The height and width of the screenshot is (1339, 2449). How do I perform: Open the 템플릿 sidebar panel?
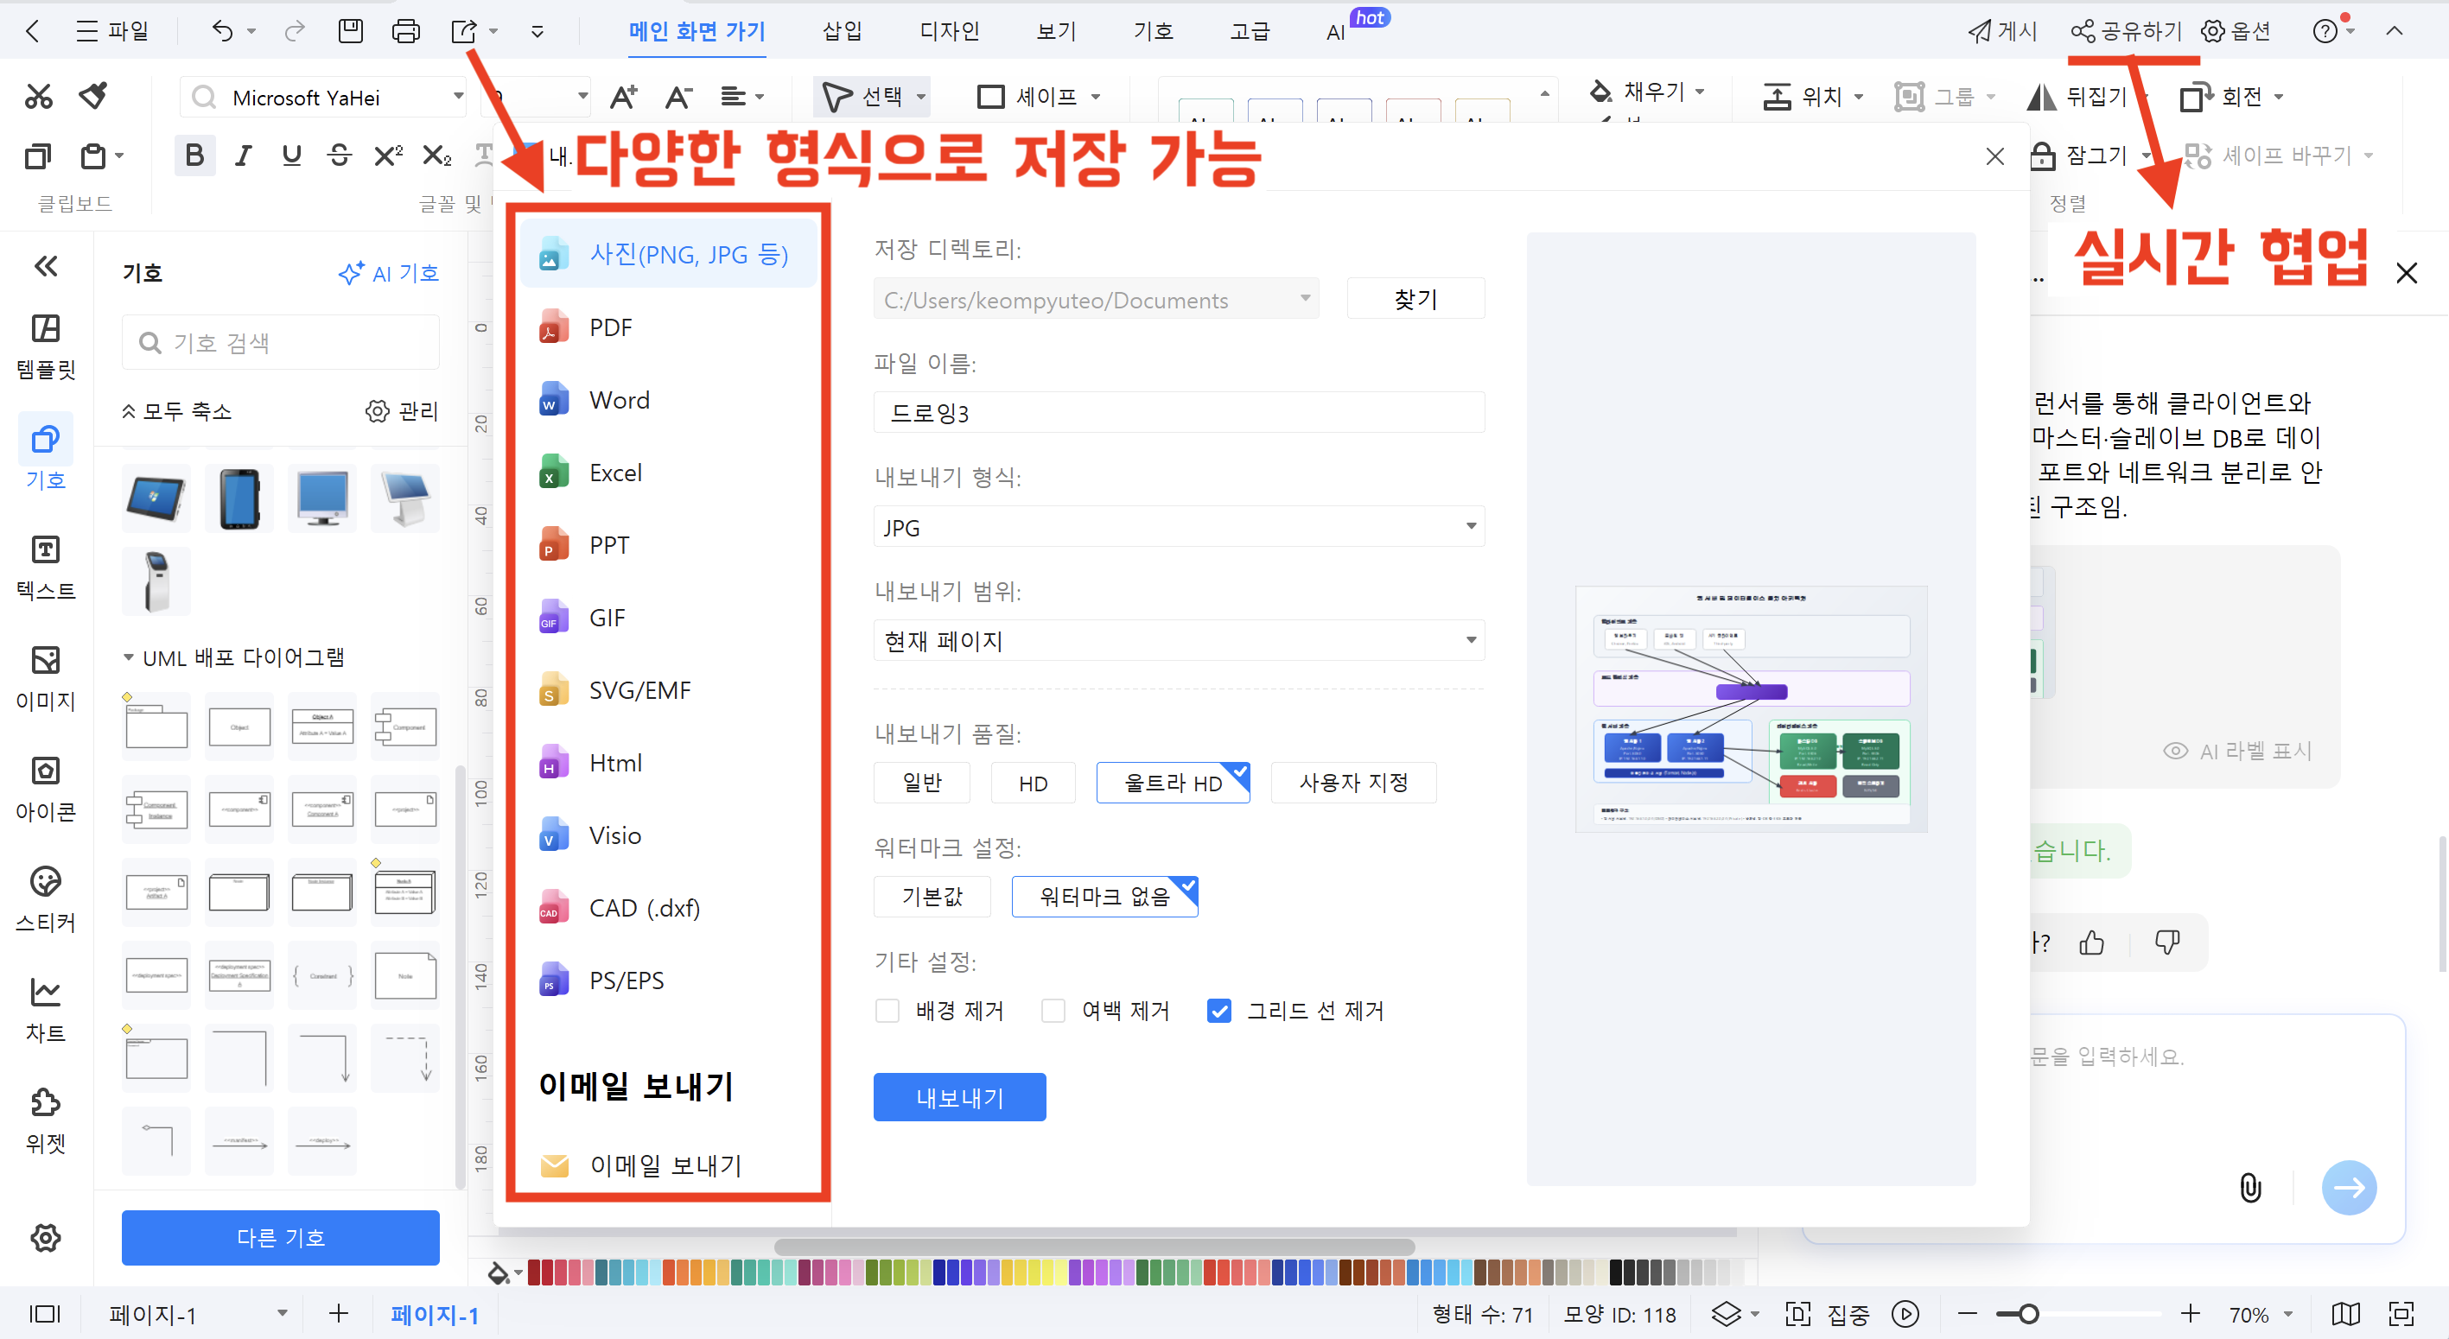(46, 346)
